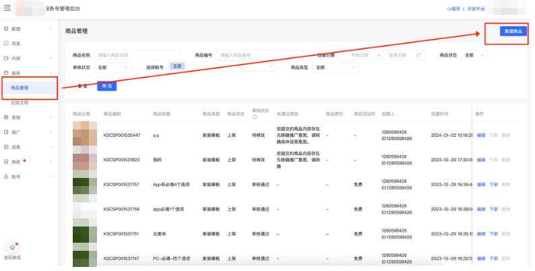Click the info icon under 审核状态 header

point(254,117)
